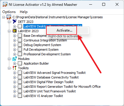Tick the LabVIEW Desktop Execution Trace Toolkit checkbox
Image resolution: width=124 pixels, height=106 pixels.
(x=20, y=26)
